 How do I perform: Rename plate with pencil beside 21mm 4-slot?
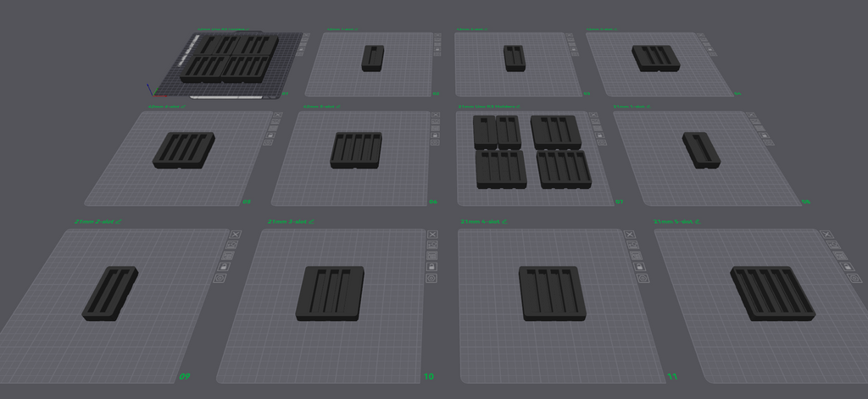(504, 221)
